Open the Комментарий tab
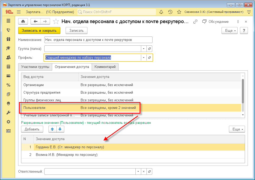This screenshot has width=255, height=180. (105, 67)
